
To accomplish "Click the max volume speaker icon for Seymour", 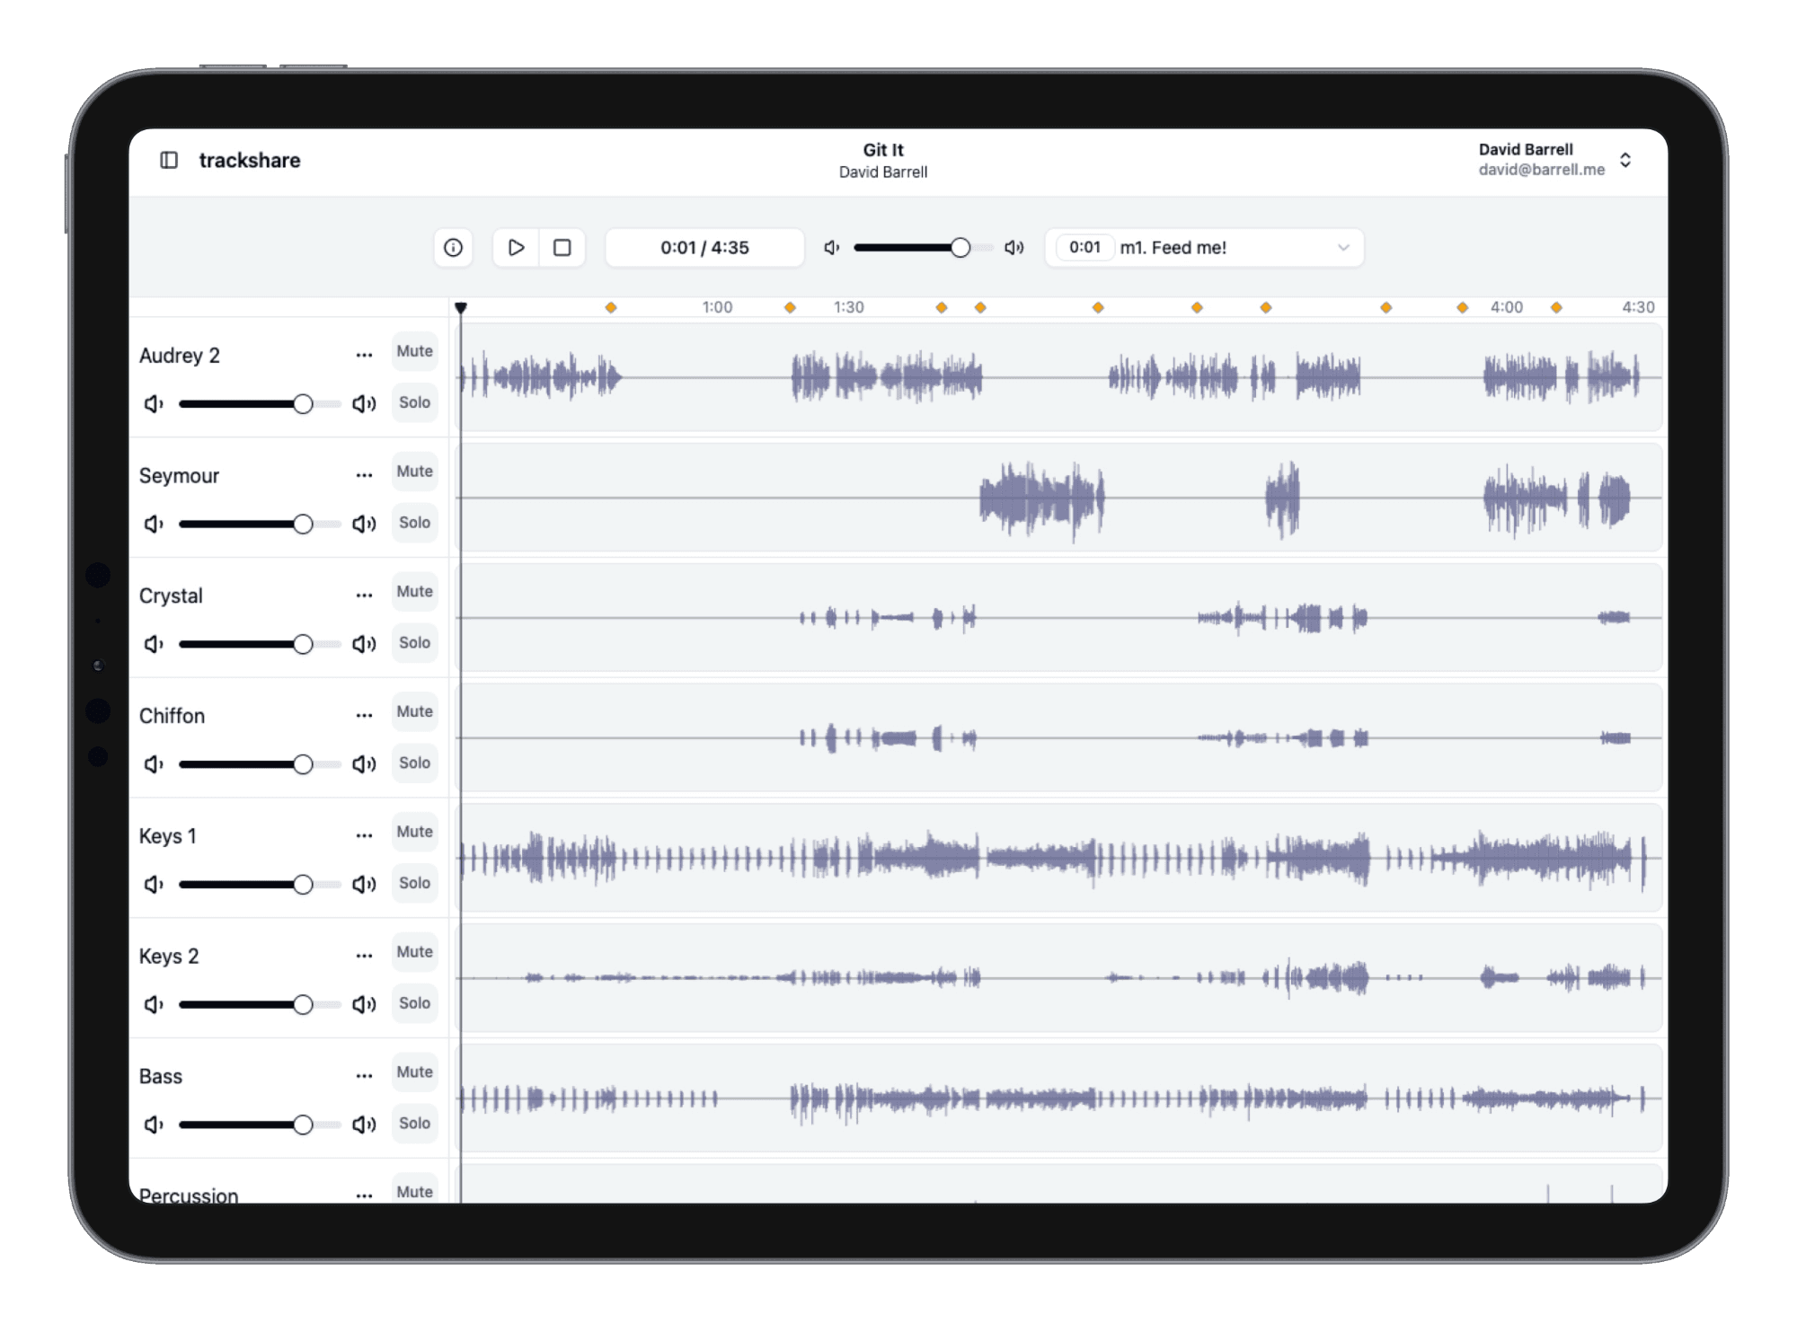I will point(364,523).
